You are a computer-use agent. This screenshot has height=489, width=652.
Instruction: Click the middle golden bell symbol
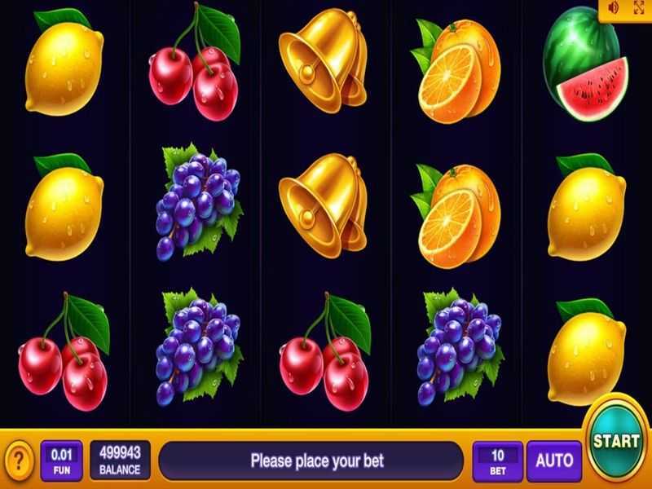pos(323,206)
